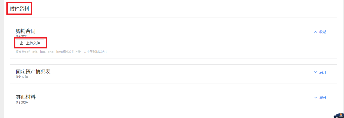Viewport: 344px width, 118px height.
Task: Click the 0个文件 count under 固定资产情况表
Action: pyautogui.click(x=22, y=77)
